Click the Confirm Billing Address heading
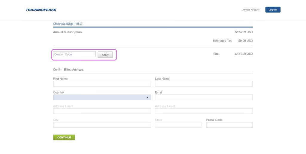This screenshot has height=154, width=306. [68, 70]
